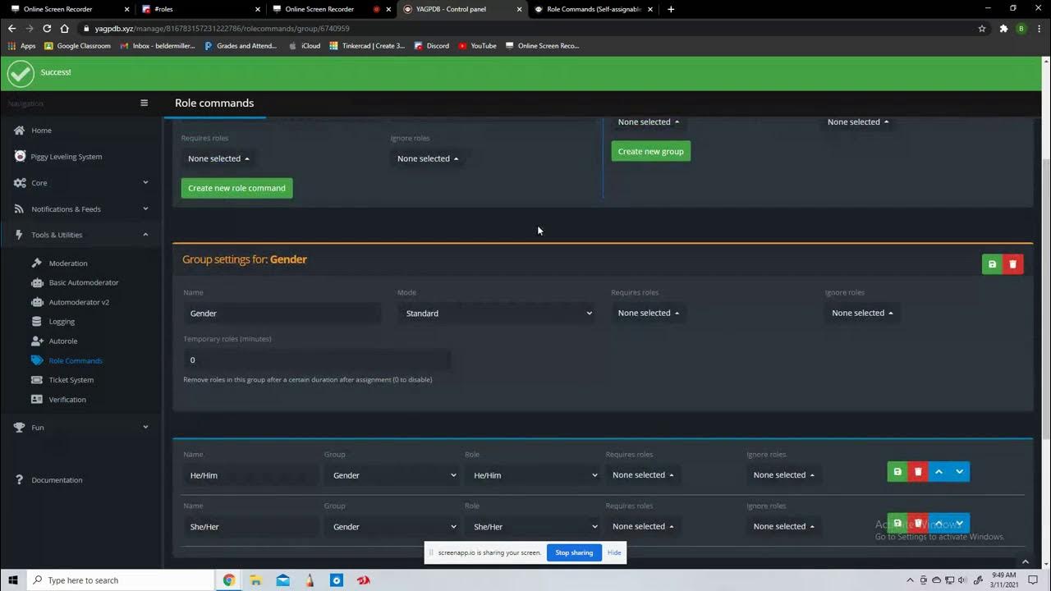Select the YAGPDB - Control panel tab
This screenshot has height=591, width=1051.
461,9
